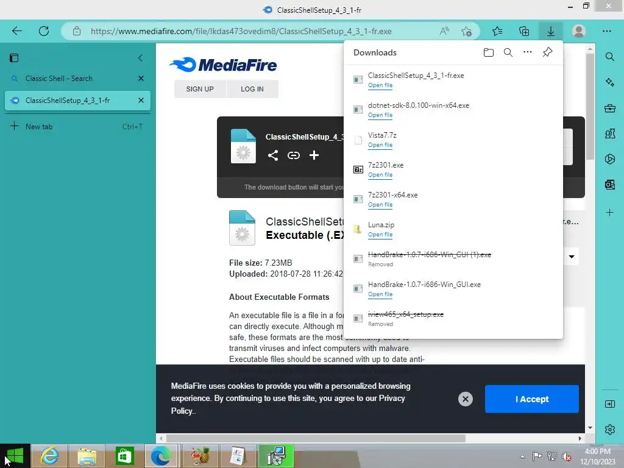Open the profile avatar icon
624x468 pixels.
tap(579, 31)
